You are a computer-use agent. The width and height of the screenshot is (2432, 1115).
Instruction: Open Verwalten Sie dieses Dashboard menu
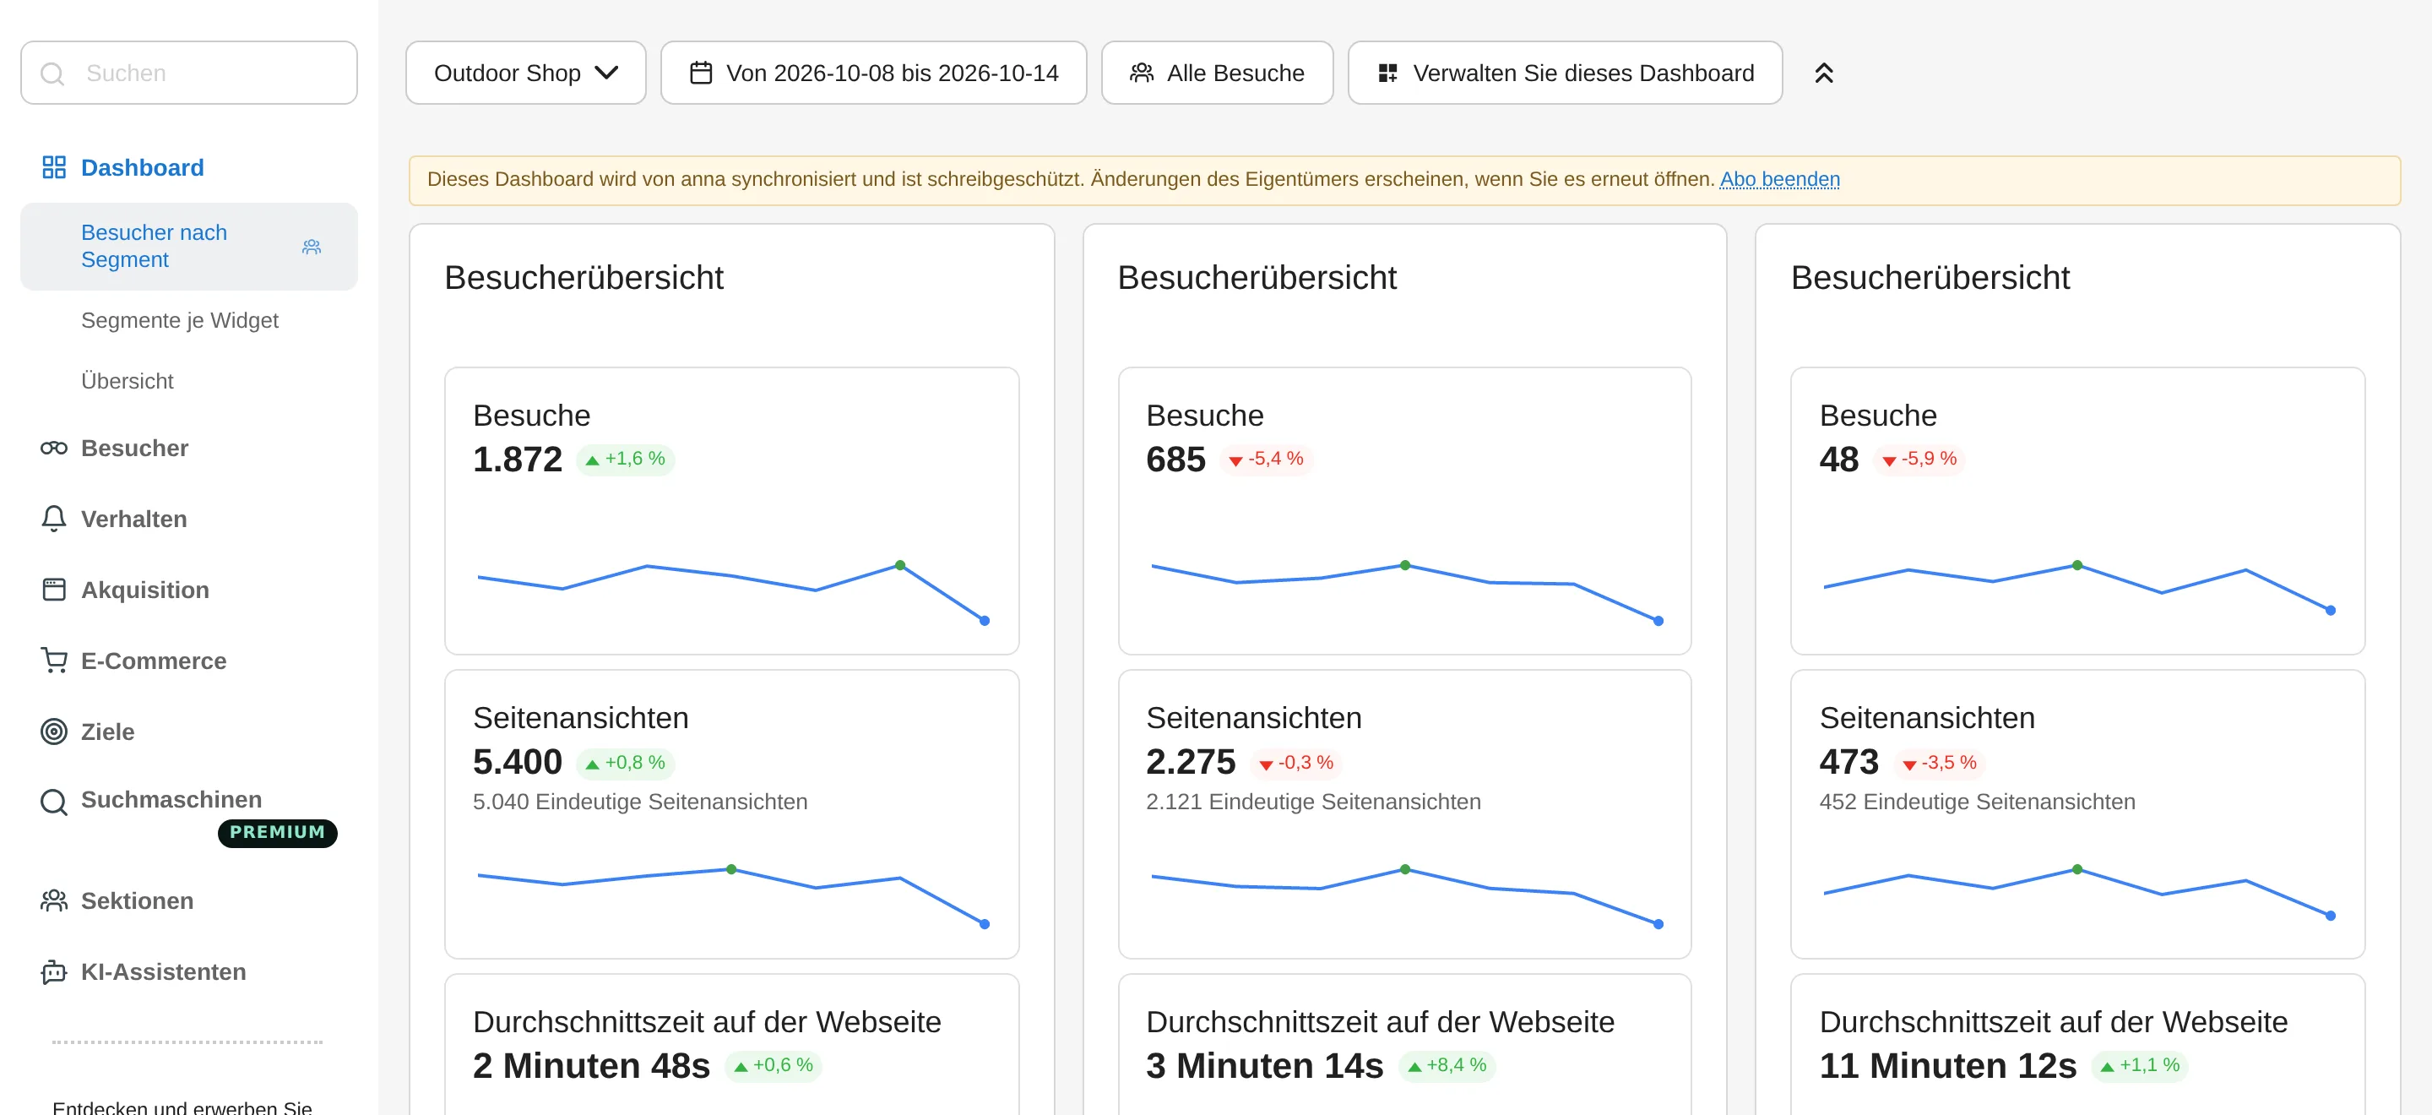(x=1565, y=73)
